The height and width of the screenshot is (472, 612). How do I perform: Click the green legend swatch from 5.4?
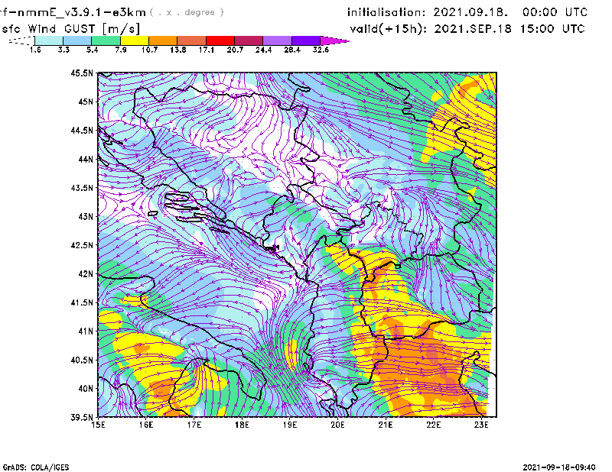coord(106,40)
